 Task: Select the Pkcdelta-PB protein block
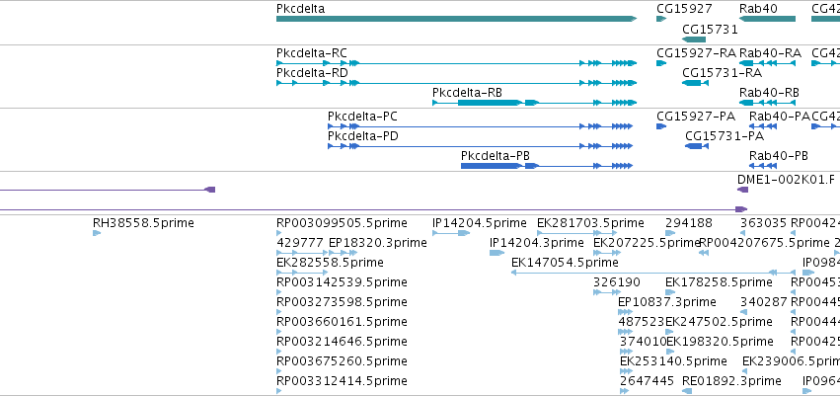click(492, 166)
